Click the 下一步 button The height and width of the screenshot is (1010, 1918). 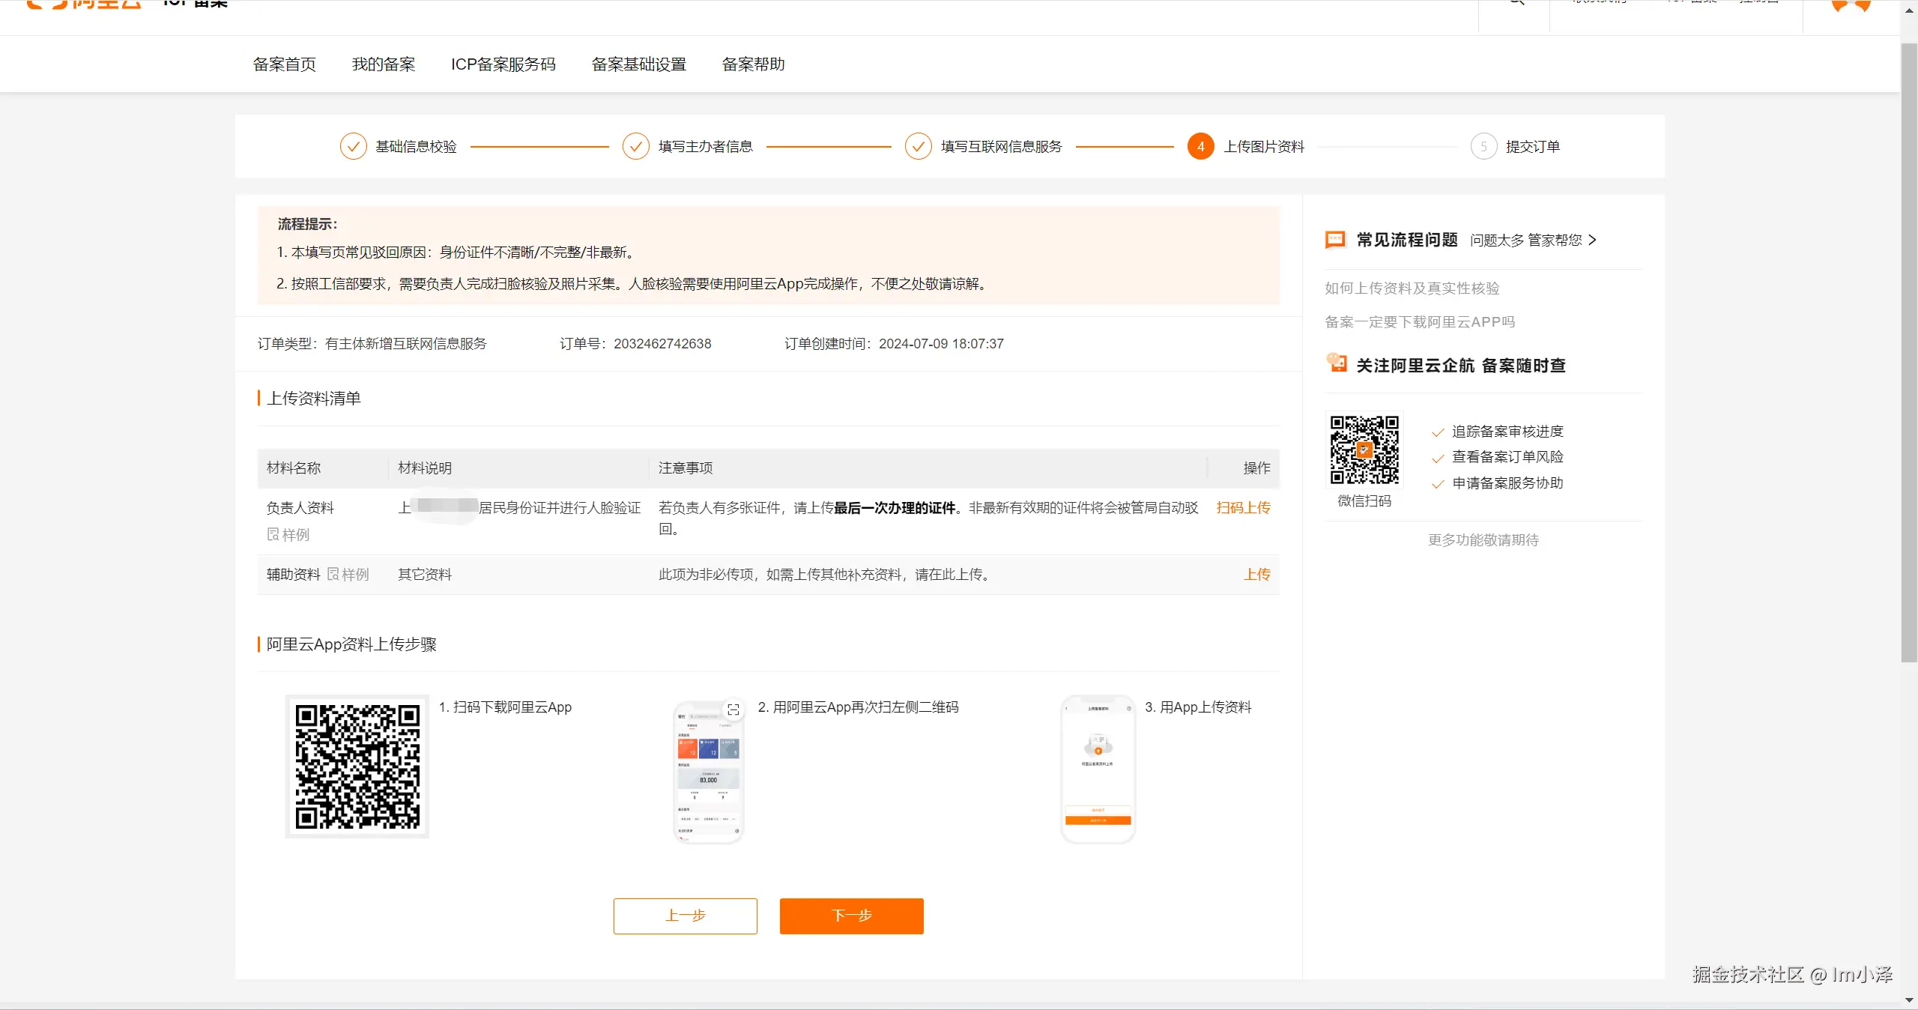point(850,916)
